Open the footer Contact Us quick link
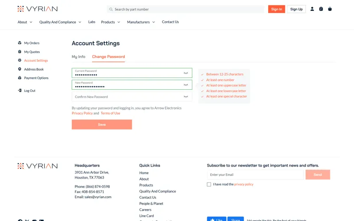This screenshot has height=221, width=354. (x=148, y=197)
